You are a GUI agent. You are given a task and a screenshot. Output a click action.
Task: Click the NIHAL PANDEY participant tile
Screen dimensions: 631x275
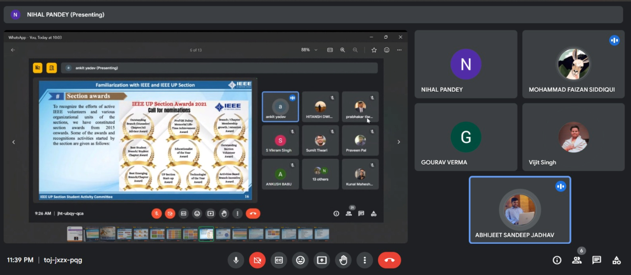(x=466, y=64)
